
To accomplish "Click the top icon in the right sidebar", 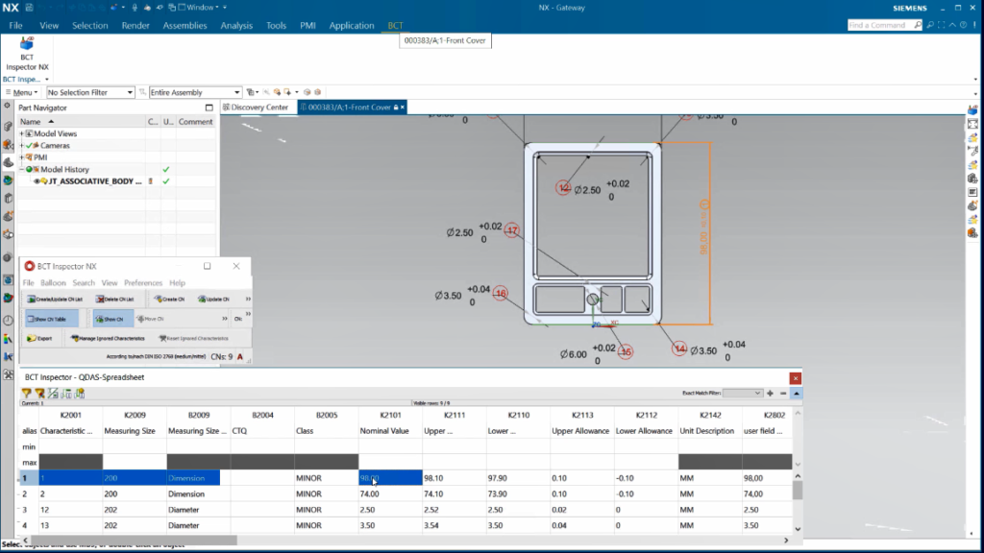I will (972, 110).
